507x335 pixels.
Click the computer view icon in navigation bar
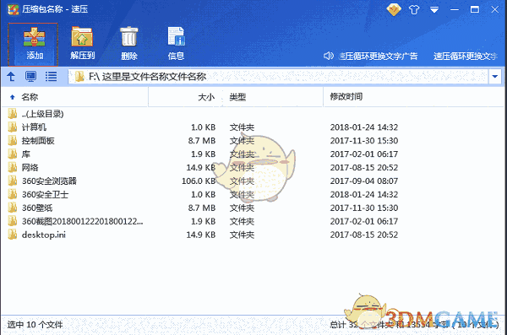pyautogui.click(x=30, y=77)
